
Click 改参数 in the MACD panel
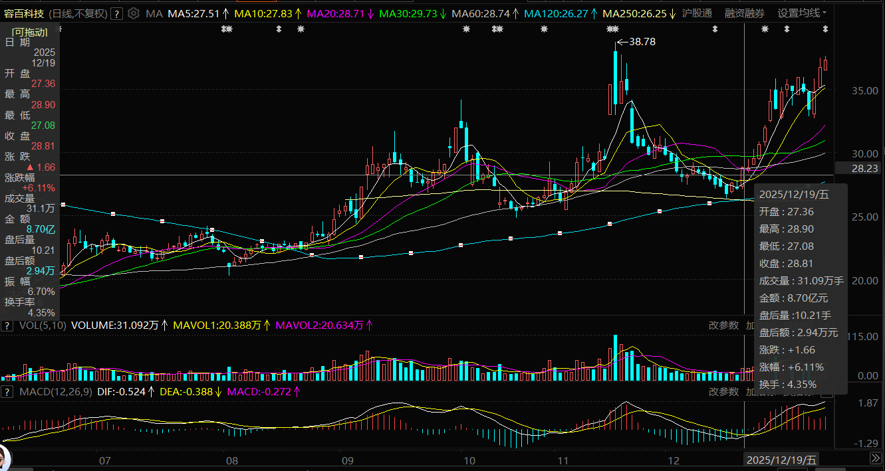pyautogui.click(x=723, y=391)
